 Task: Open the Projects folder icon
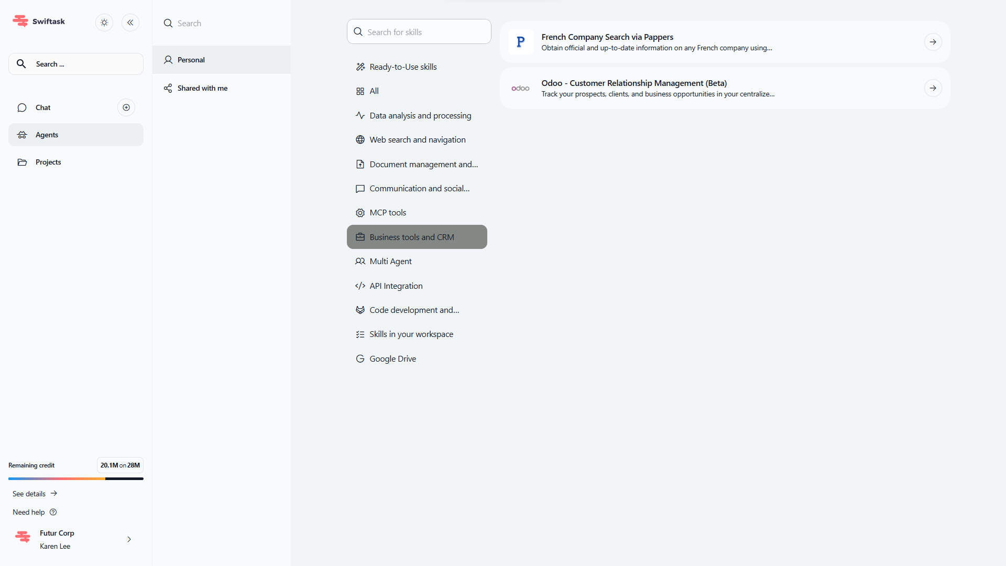coord(22,162)
